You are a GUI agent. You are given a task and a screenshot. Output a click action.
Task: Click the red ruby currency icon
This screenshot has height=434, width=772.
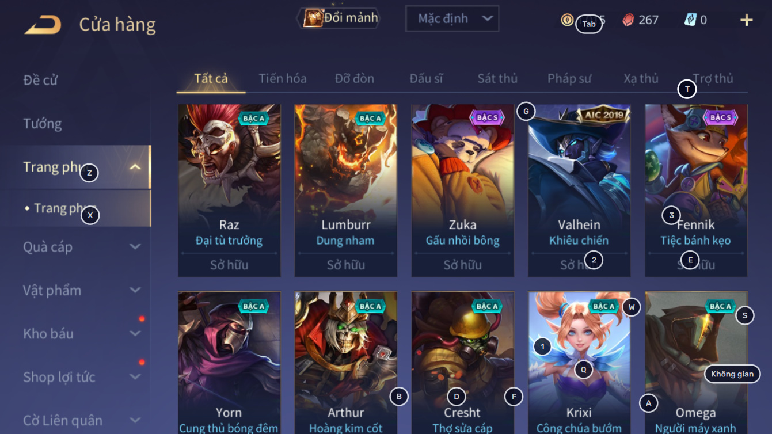click(628, 20)
